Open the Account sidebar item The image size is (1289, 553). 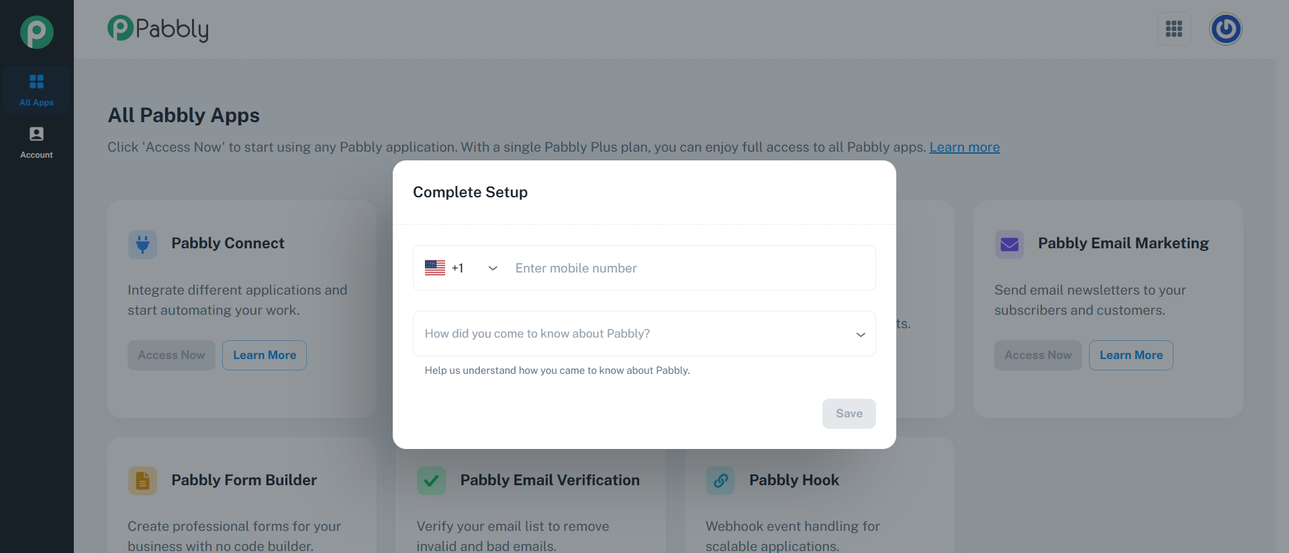[36, 143]
